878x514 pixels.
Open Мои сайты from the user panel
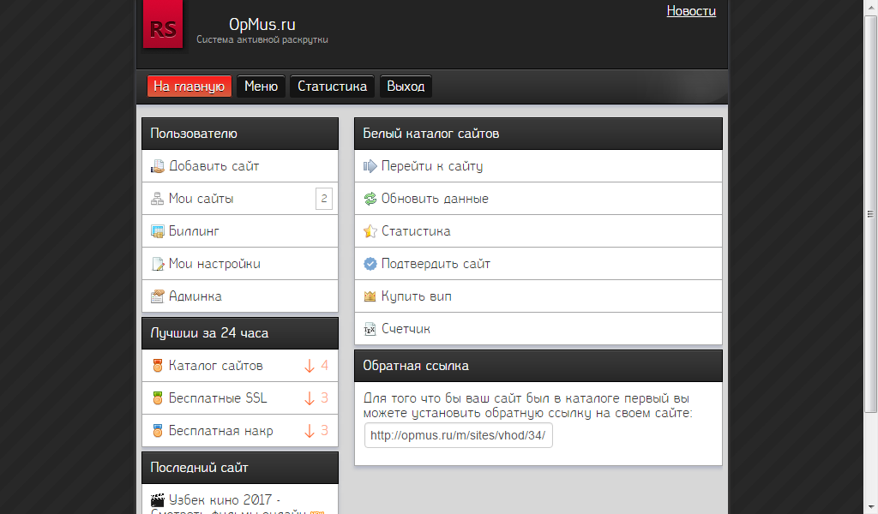[201, 199]
